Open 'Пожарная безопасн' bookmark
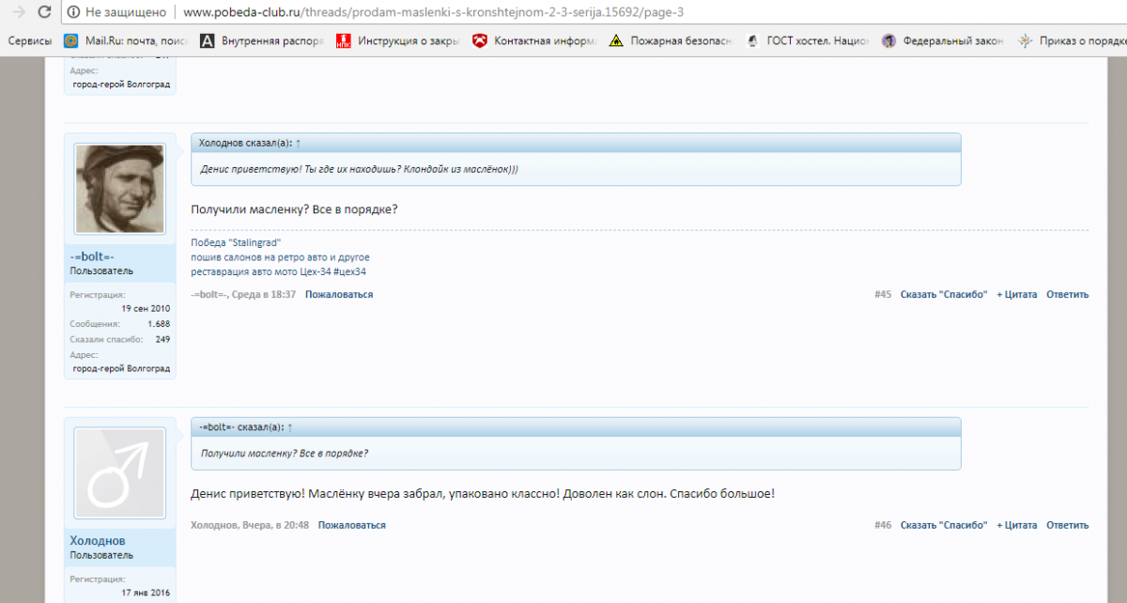The width and height of the screenshot is (1127, 603). (x=670, y=41)
